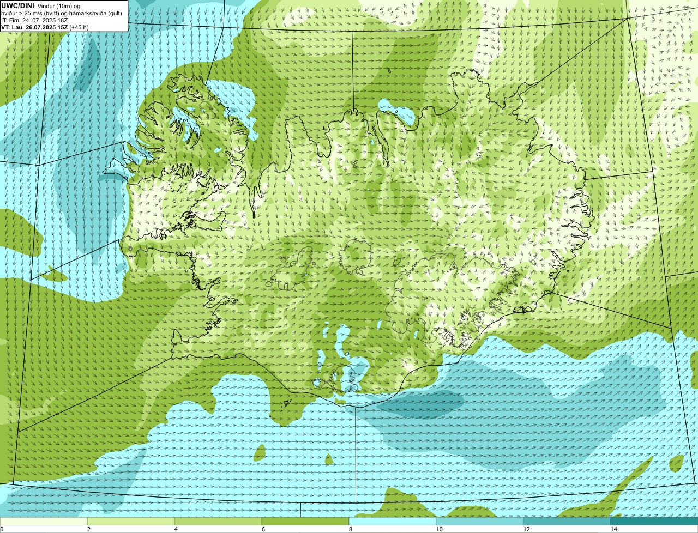
Task: Click the 12–14 m/s teal legend swatch
Action: [567, 521]
